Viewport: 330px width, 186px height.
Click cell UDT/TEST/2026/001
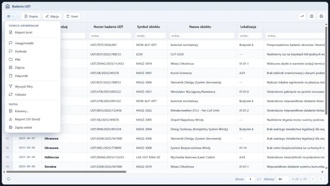pyautogui.click(x=104, y=45)
